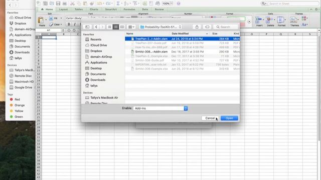This screenshot has height=180, width=321.
Task: Click the Print icon in Excel toolbar
Action: [x=65, y=3]
